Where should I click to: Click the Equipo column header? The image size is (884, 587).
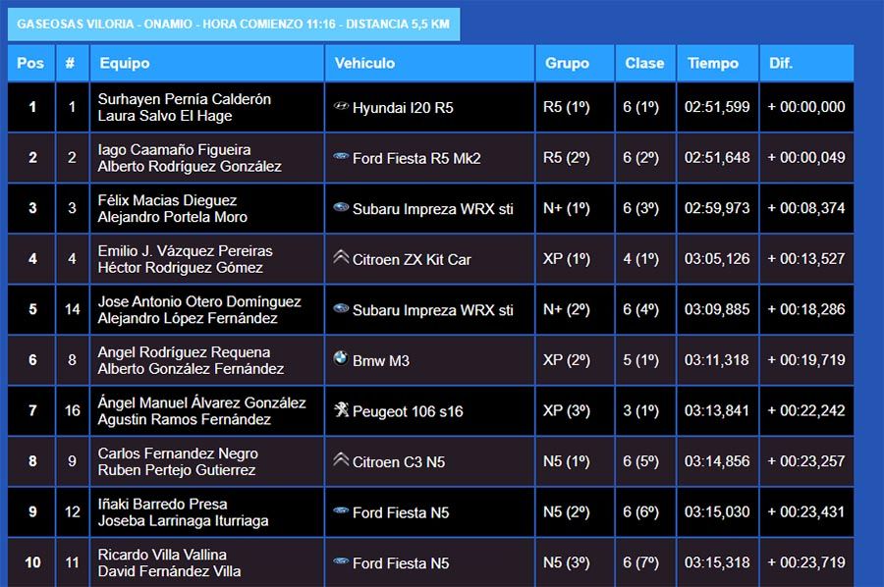(x=124, y=63)
